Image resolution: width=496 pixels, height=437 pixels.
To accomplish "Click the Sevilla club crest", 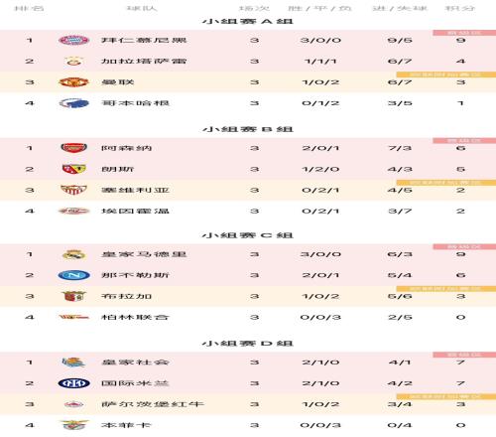I will pos(73,190).
